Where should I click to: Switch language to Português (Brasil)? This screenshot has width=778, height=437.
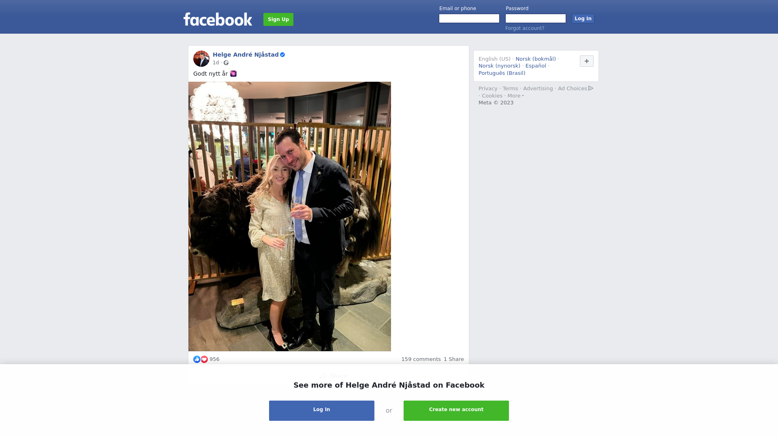pos(502,73)
